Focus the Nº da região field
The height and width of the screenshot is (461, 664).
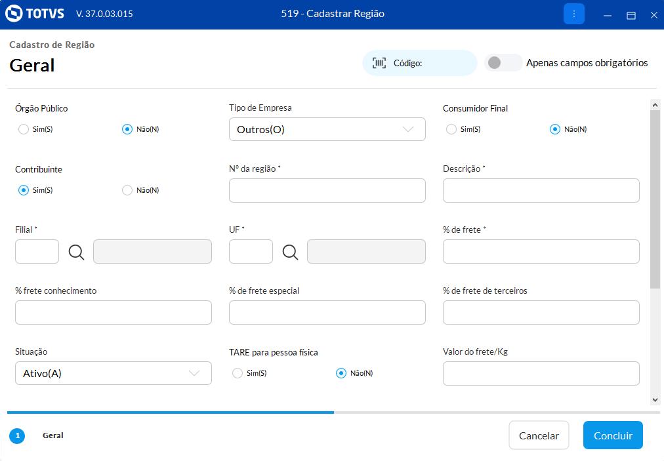click(x=327, y=191)
